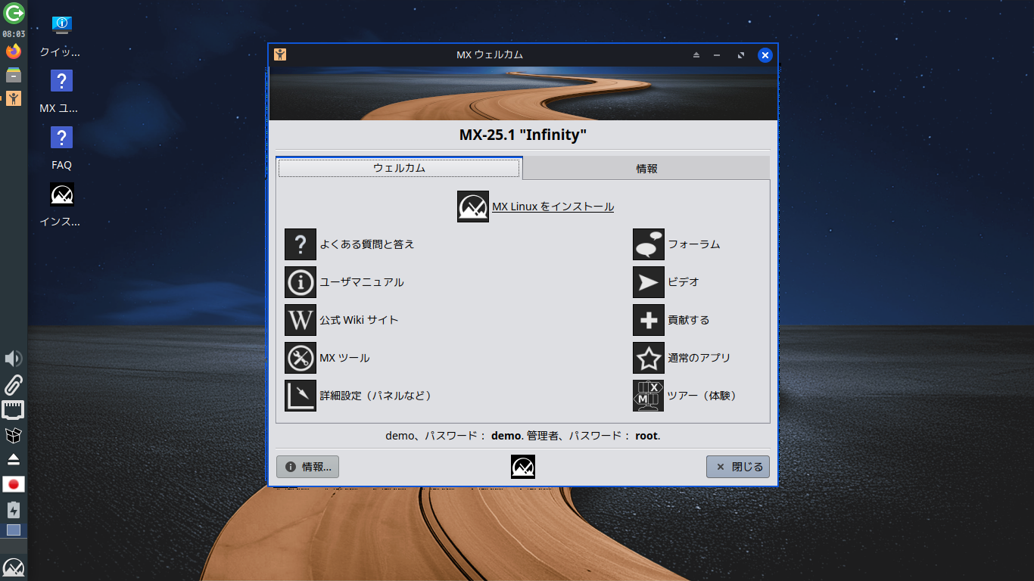1034x581 pixels.
Task: Open the file manager from the panel
Action: (x=14, y=75)
